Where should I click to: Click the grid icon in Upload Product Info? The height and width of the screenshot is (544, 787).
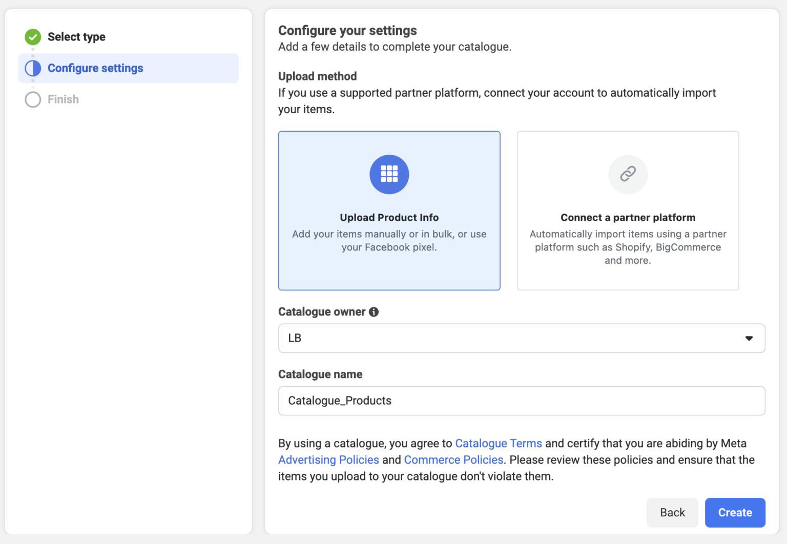389,174
